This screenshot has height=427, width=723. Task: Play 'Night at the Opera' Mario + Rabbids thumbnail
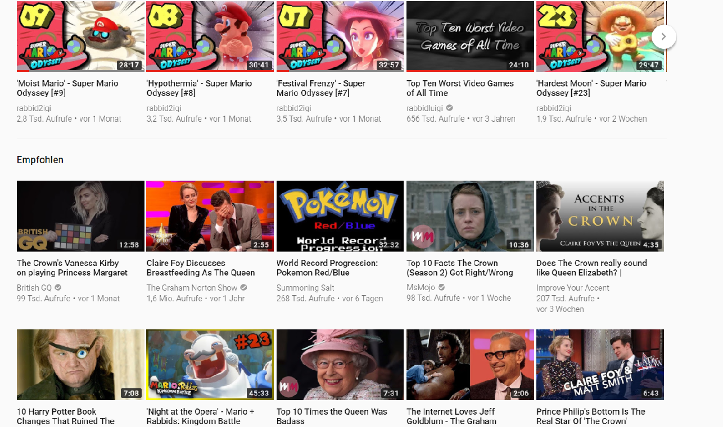coord(210,365)
